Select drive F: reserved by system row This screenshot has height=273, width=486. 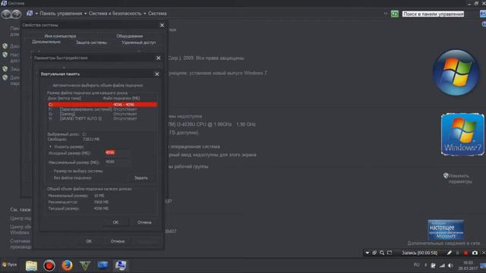[x=103, y=109]
